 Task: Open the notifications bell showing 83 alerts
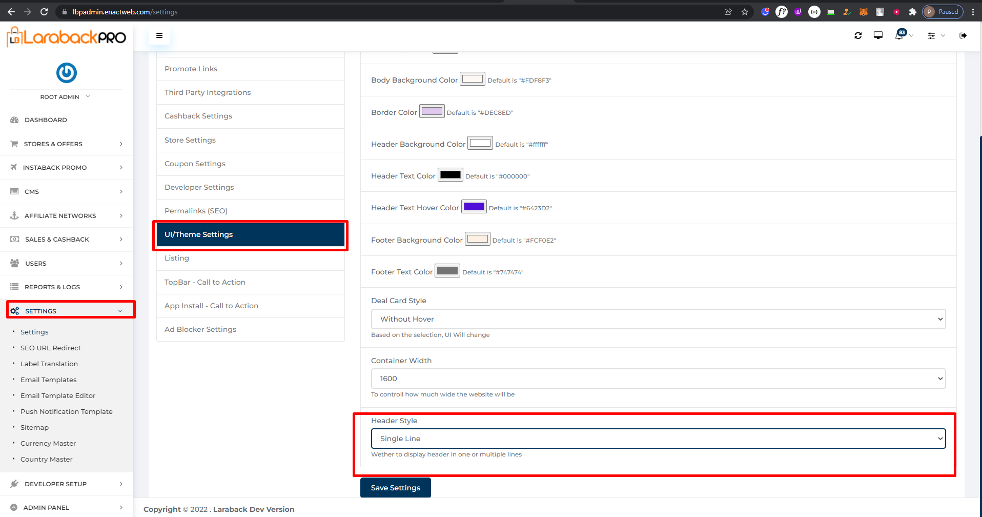click(901, 35)
